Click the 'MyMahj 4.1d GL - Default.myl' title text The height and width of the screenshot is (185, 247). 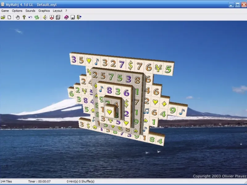[31, 5]
